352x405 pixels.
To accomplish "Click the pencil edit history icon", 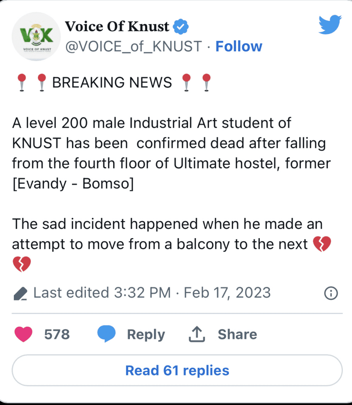I will [21, 293].
